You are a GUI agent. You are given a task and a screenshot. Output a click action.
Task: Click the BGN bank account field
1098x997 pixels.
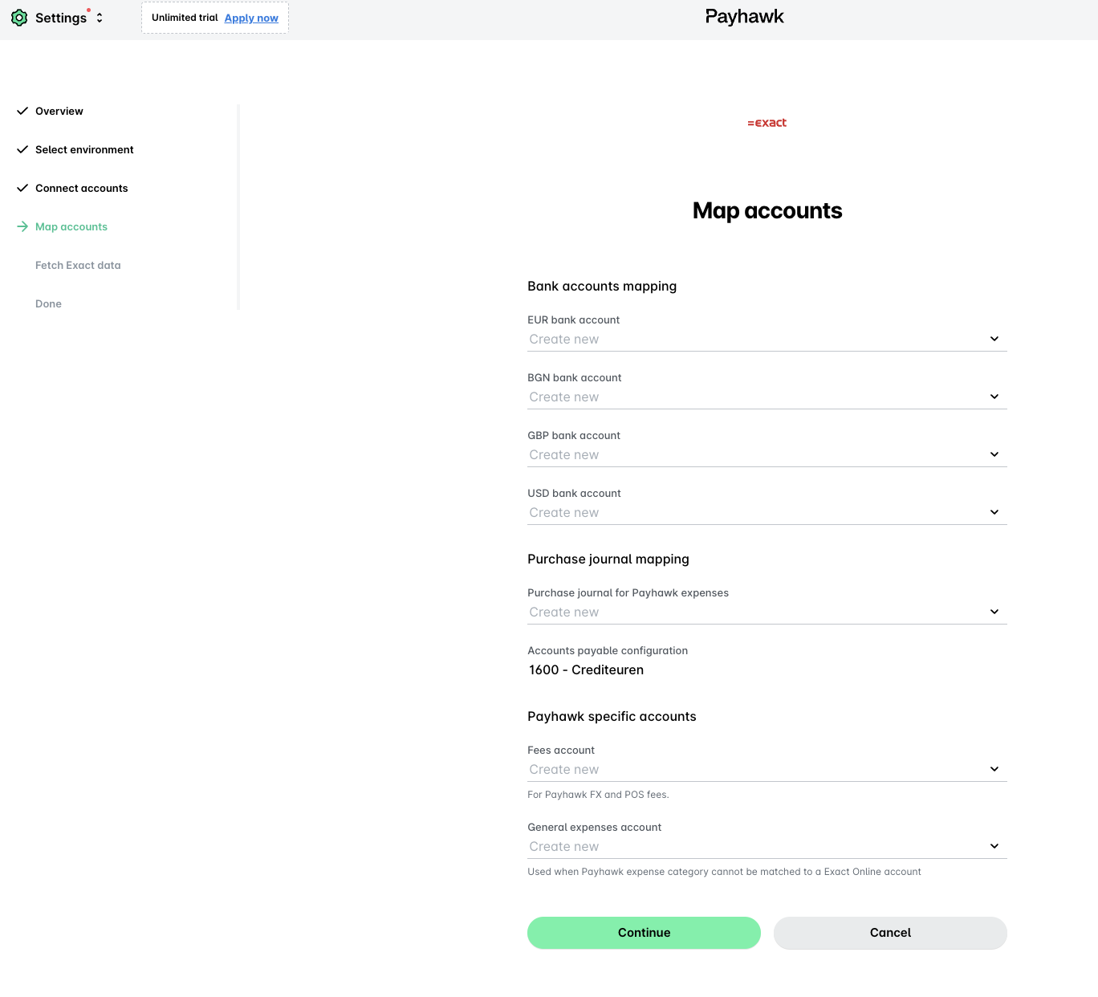767,397
